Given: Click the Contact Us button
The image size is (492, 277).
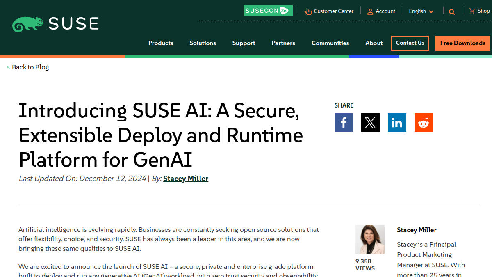Looking at the screenshot, I should pos(410,43).
